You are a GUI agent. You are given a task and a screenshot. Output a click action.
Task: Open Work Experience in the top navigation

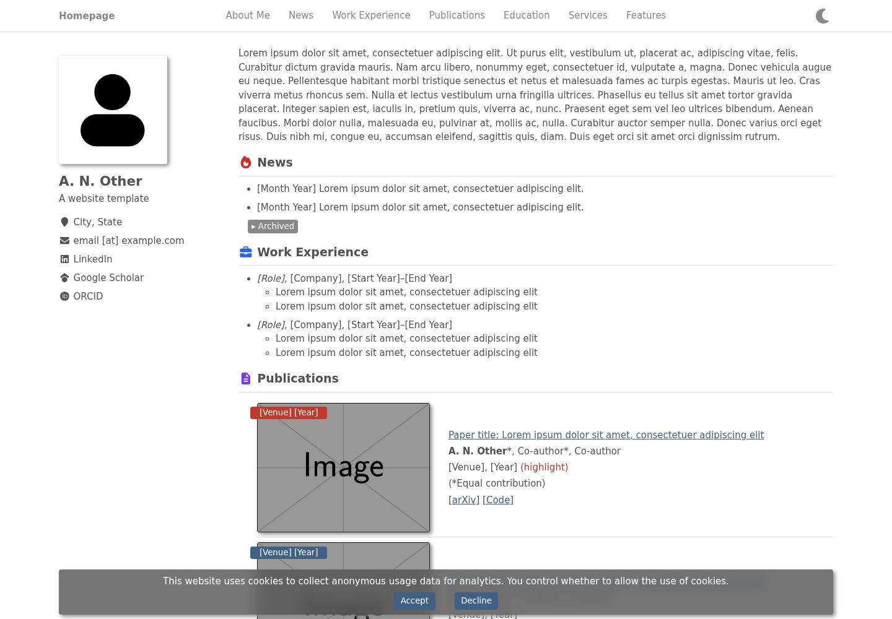click(x=371, y=15)
